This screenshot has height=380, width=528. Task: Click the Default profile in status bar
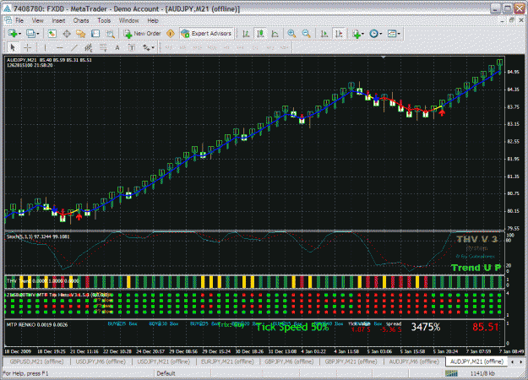(166, 373)
